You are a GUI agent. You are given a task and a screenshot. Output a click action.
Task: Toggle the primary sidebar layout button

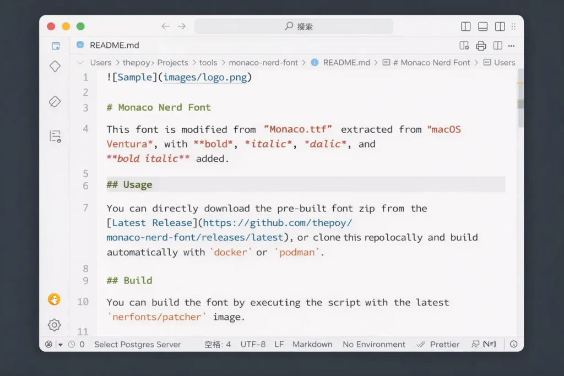465,26
